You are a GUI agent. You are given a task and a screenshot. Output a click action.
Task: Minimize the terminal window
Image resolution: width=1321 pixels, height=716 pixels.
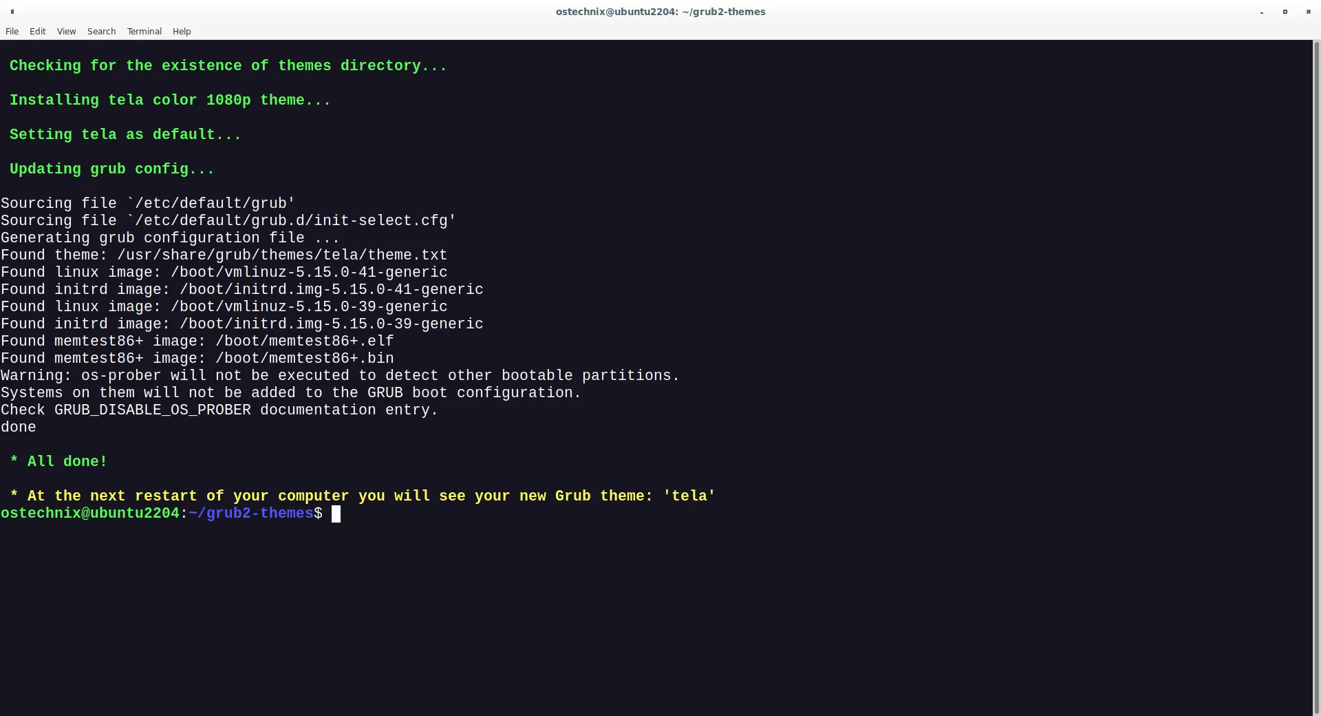tap(1263, 12)
